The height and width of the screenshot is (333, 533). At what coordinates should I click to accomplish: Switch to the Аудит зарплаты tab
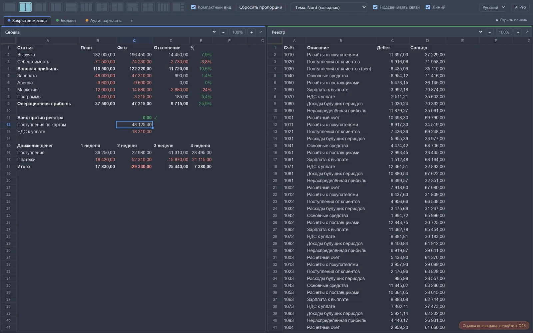[104, 21]
